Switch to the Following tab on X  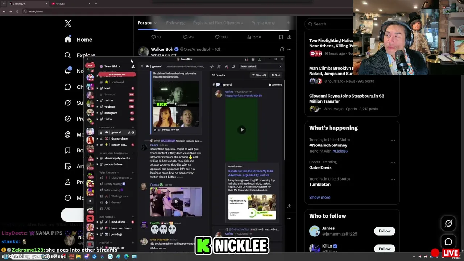(175, 23)
